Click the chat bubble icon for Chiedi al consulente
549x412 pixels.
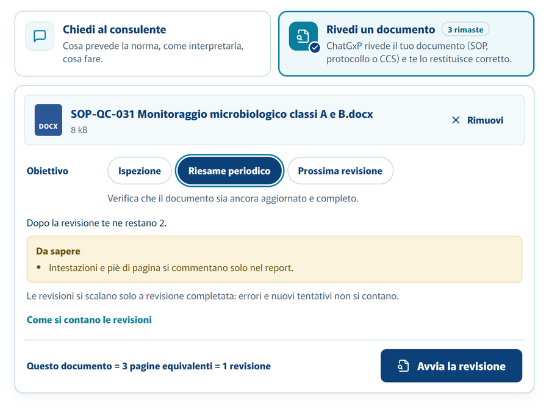(x=40, y=36)
